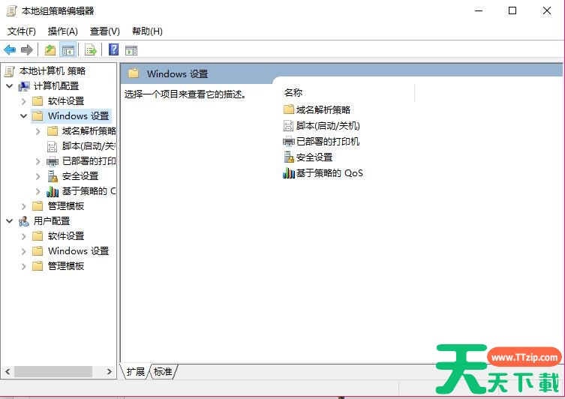Switch to the 标准 tab
The height and width of the screenshot is (399, 565).
[162, 372]
